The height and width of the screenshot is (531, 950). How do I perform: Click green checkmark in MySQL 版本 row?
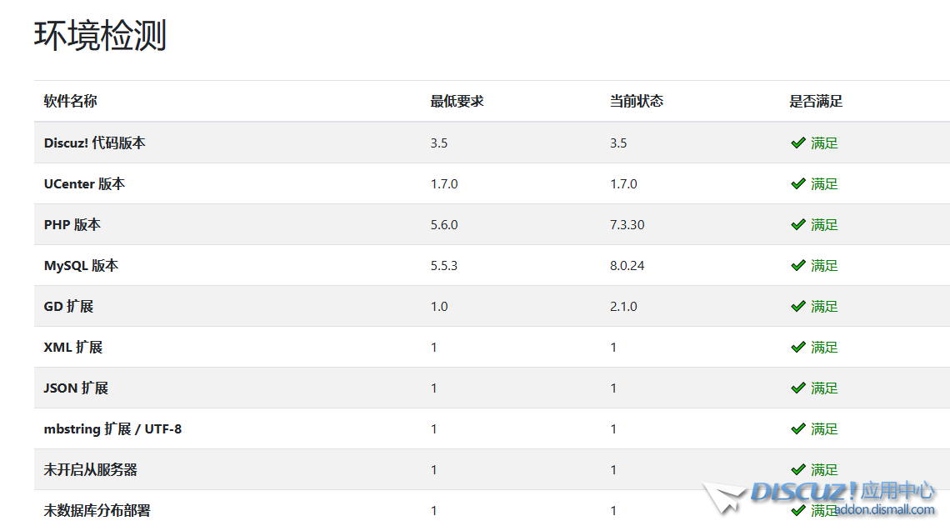(x=798, y=265)
